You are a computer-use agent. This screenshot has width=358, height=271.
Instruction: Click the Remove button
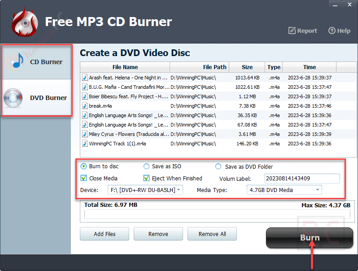click(x=158, y=234)
